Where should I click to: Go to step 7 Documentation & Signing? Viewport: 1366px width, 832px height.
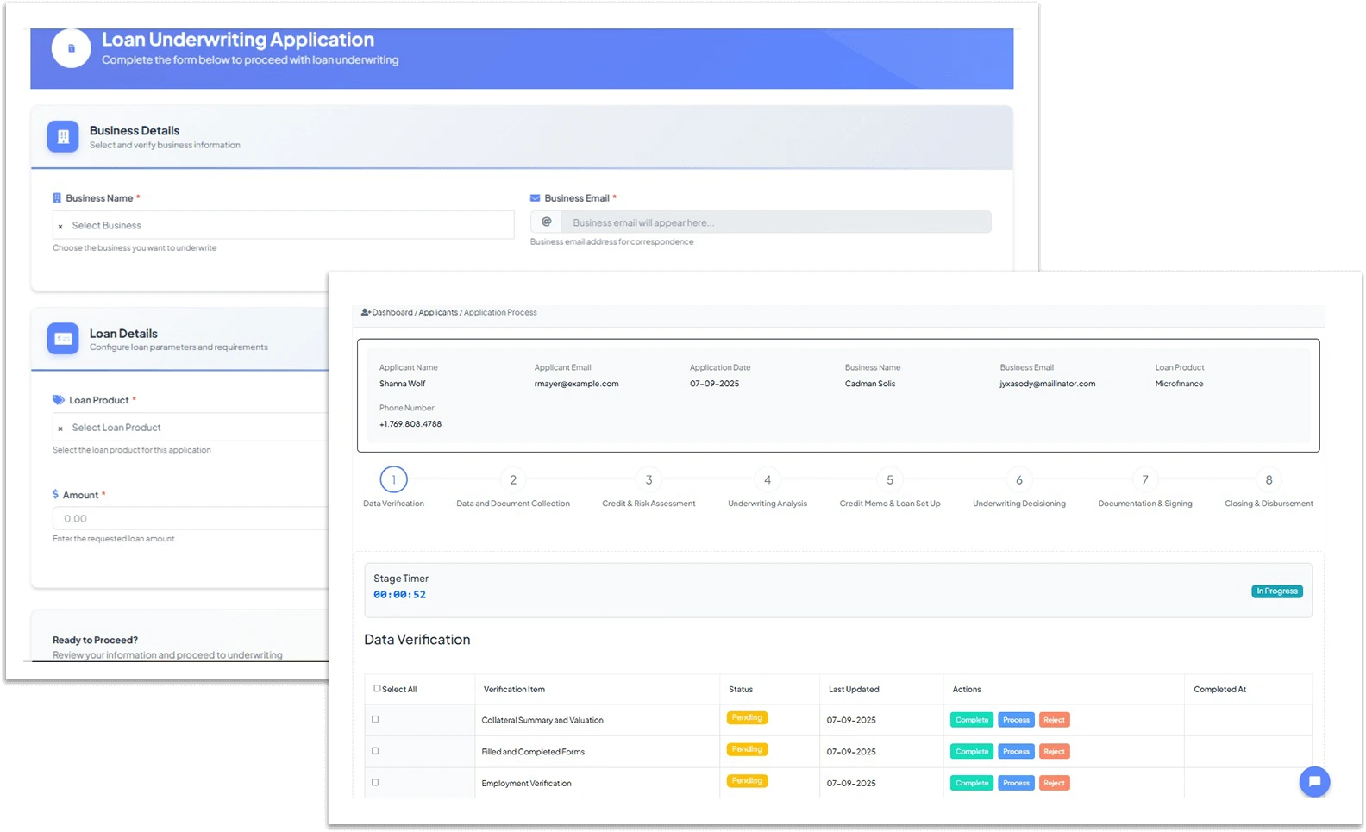(1145, 479)
